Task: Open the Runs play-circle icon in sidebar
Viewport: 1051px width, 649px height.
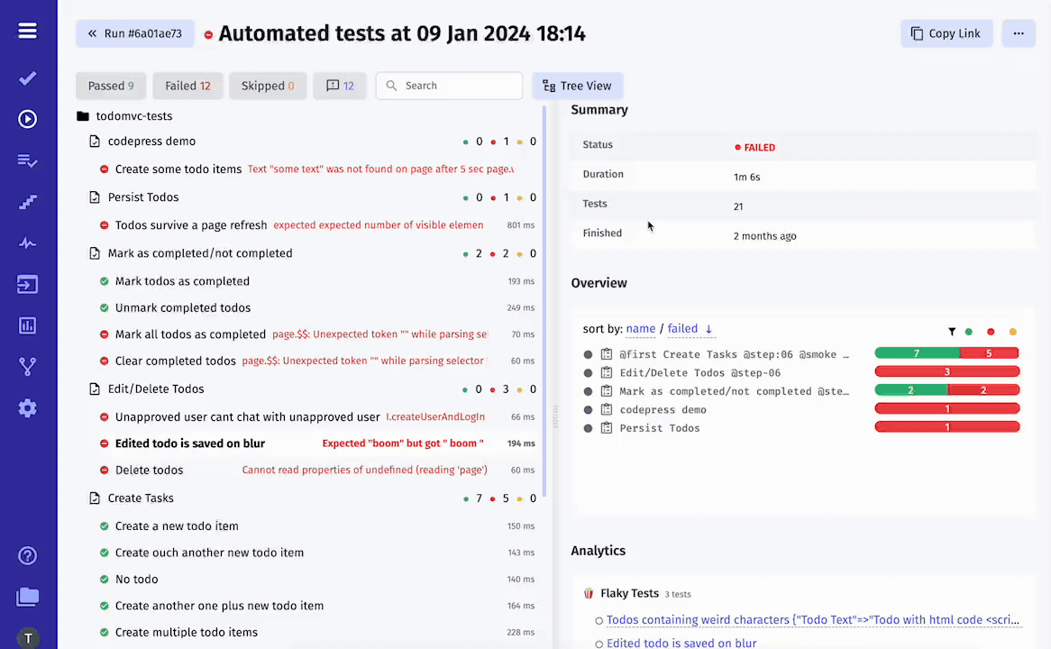Action: (x=27, y=119)
